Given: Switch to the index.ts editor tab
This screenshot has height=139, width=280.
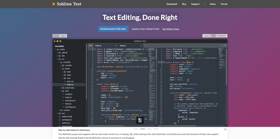Looking at the screenshot, I should tap(106, 45).
